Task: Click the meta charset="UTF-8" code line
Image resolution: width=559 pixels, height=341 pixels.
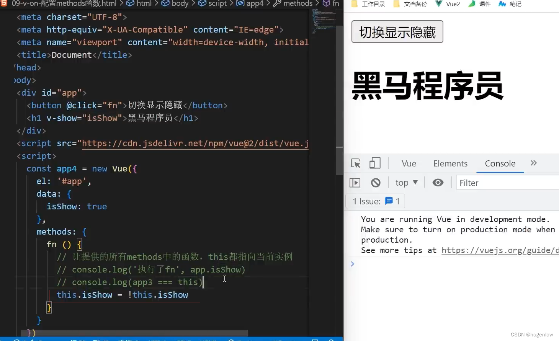Action: (72, 17)
